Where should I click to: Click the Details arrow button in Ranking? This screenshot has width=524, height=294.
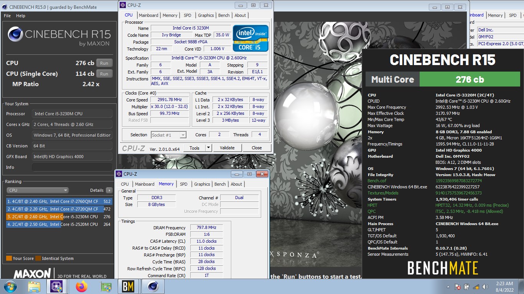109,190
